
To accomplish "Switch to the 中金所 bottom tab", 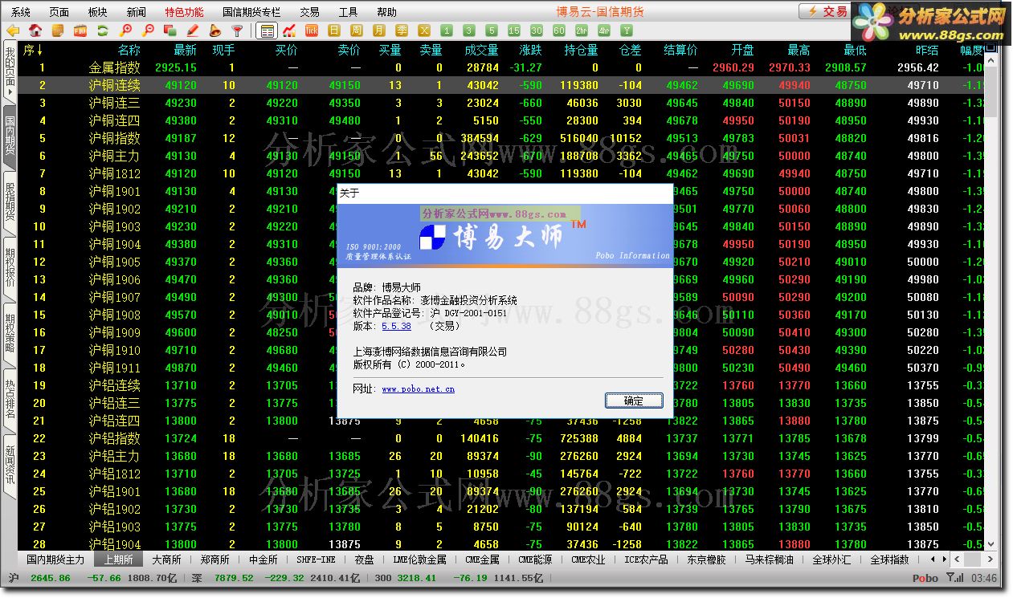I will click(x=263, y=559).
